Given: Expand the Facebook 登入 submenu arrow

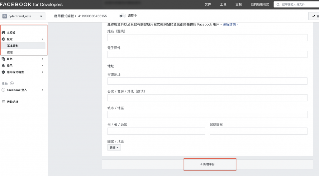Looking at the screenshot, I should pyautogui.click(x=42, y=90).
